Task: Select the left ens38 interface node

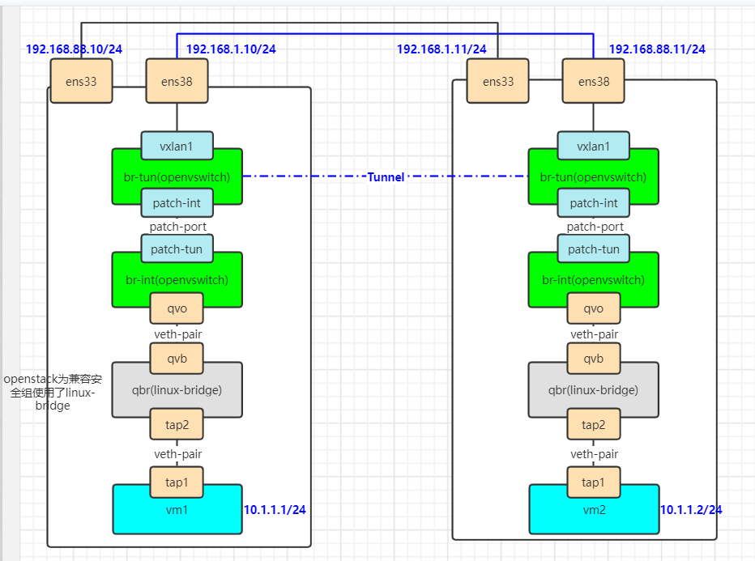Action: 177,81
